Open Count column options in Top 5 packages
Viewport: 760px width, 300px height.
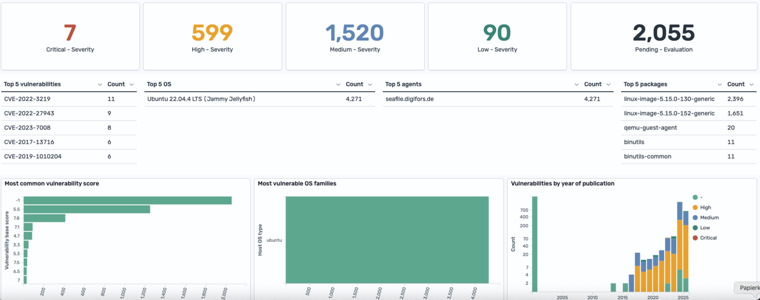tap(751, 85)
